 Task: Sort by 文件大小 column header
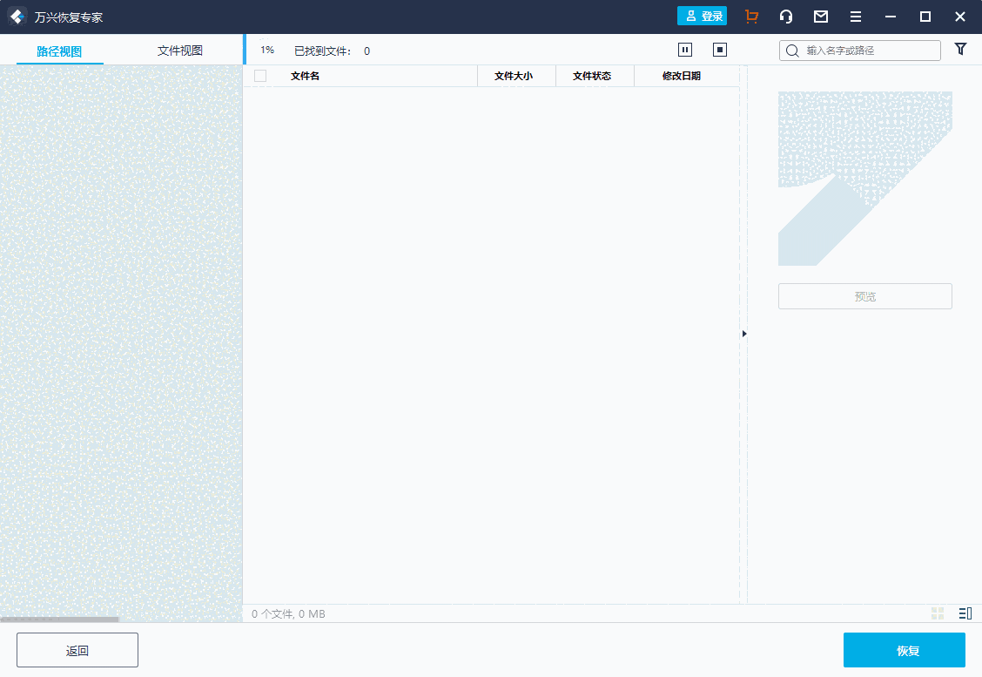[x=514, y=76]
